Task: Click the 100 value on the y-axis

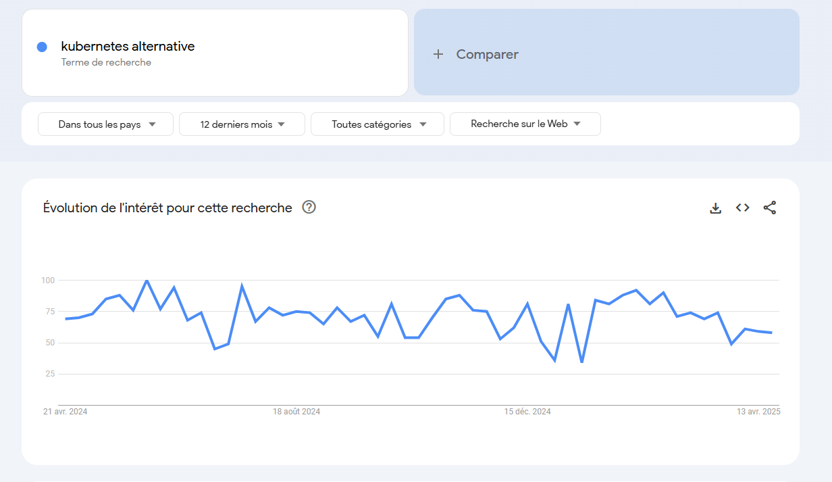Action: (47, 280)
